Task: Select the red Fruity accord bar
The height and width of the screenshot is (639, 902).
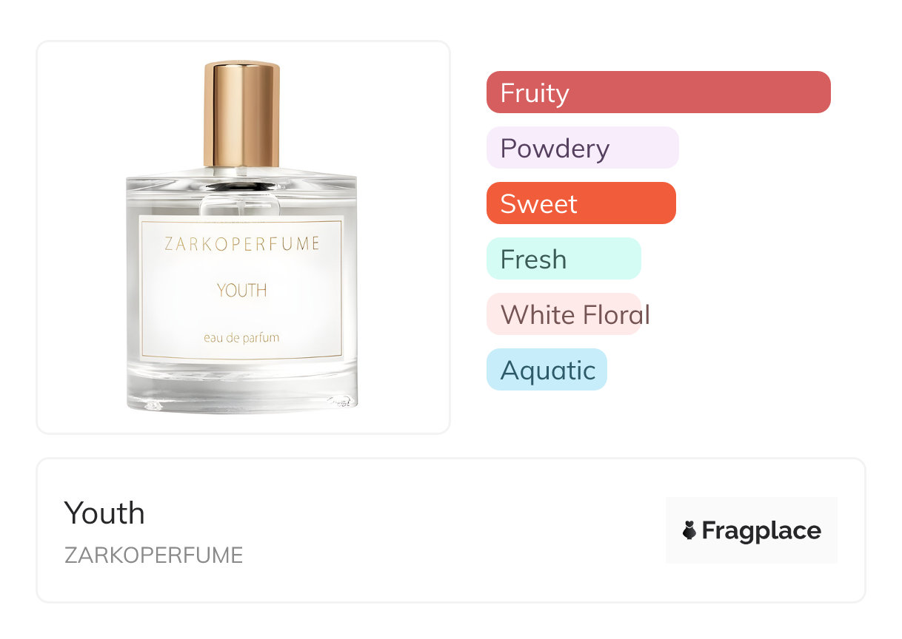Action: pos(658,92)
